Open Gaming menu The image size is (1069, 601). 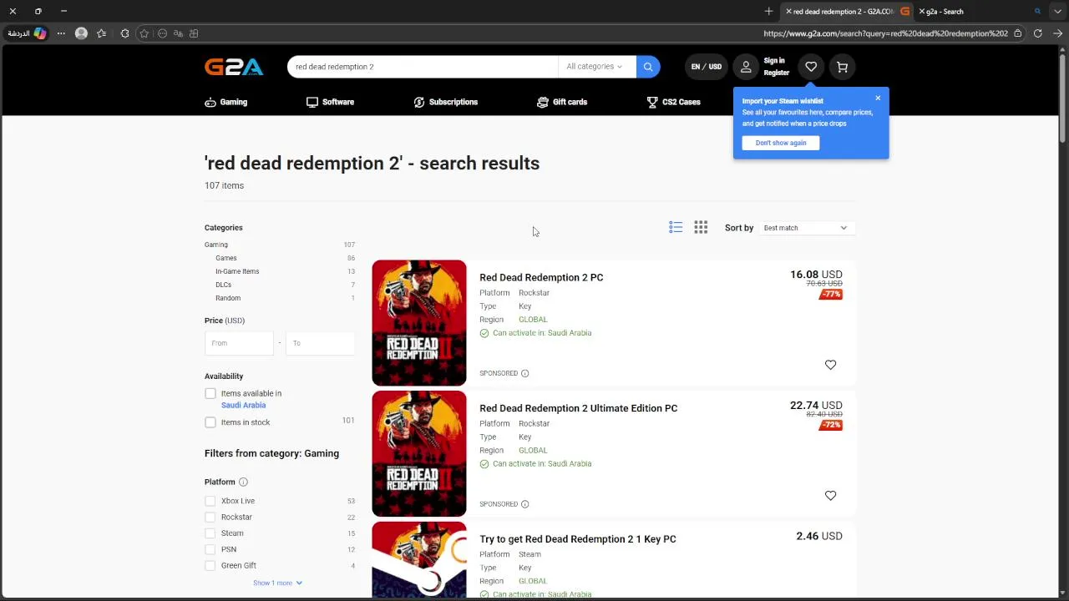225,102
